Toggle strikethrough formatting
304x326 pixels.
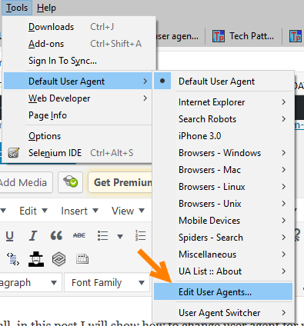click(x=79, y=235)
